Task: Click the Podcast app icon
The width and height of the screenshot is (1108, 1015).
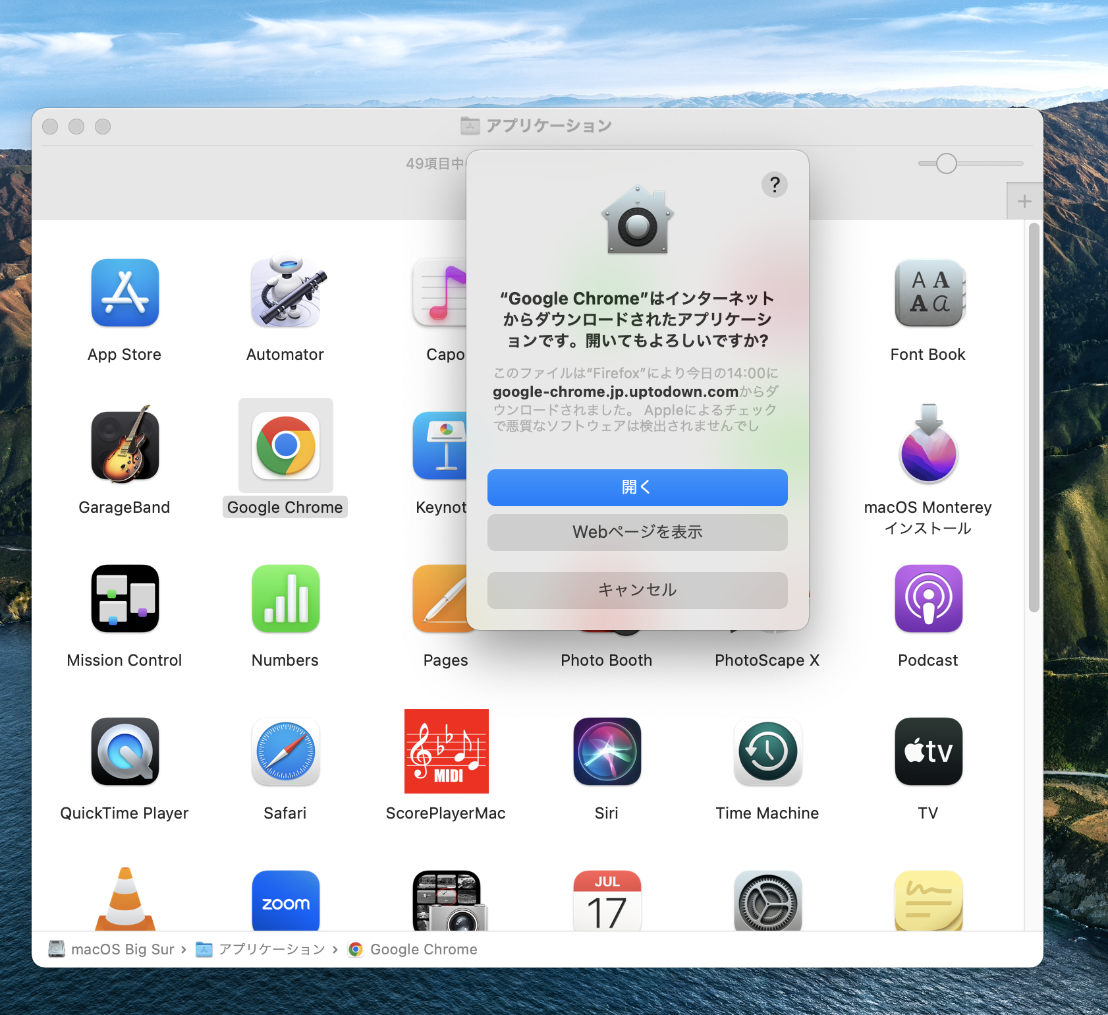Action: click(928, 598)
